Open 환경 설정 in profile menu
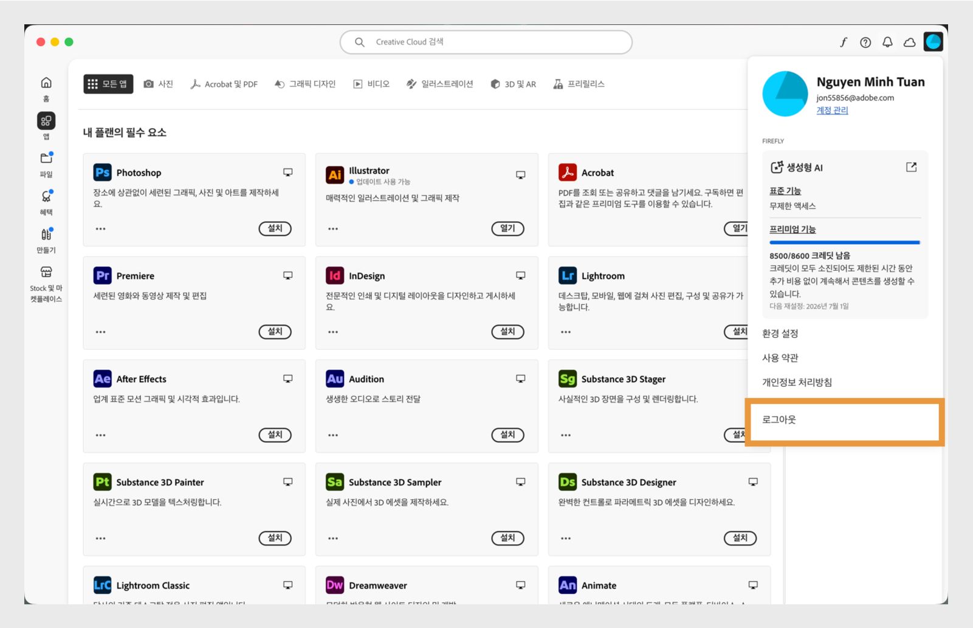This screenshot has height=628, width=973. click(x=780, y=333)
